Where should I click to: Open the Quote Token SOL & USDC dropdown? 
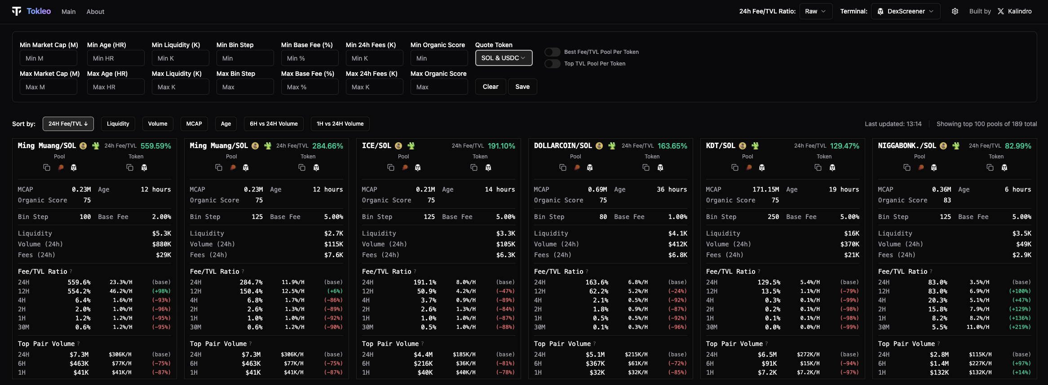[504, 58]
